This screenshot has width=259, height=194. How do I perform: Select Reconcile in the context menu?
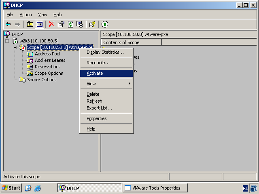tap(98, 63)
